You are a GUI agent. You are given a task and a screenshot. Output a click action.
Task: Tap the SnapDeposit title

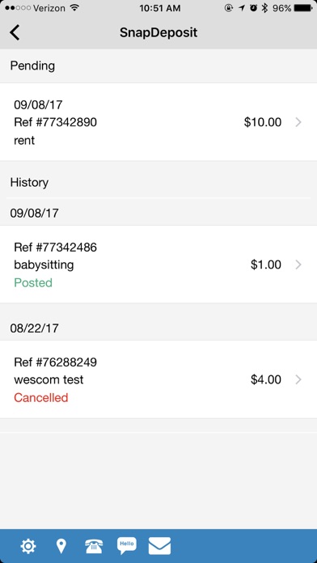pyautogui.click(x=158, y=32)
